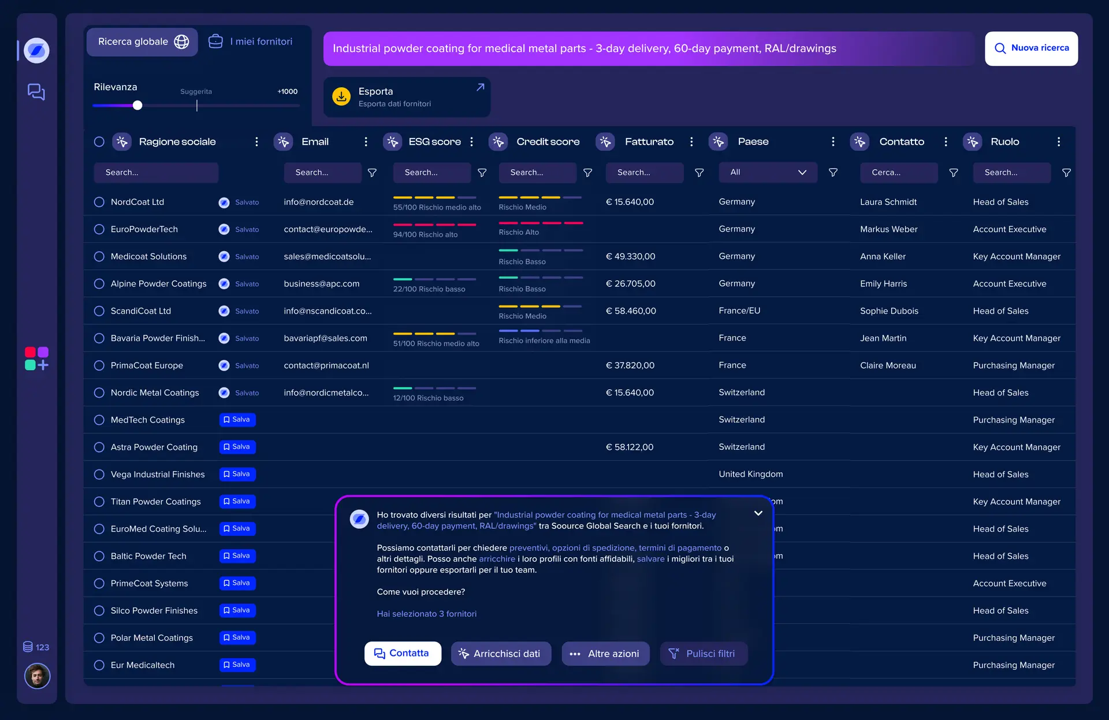Click the colored integrations icon in left sidebar
The width and height of the screenshot is (1109, 720).
(x=36, y=359)
